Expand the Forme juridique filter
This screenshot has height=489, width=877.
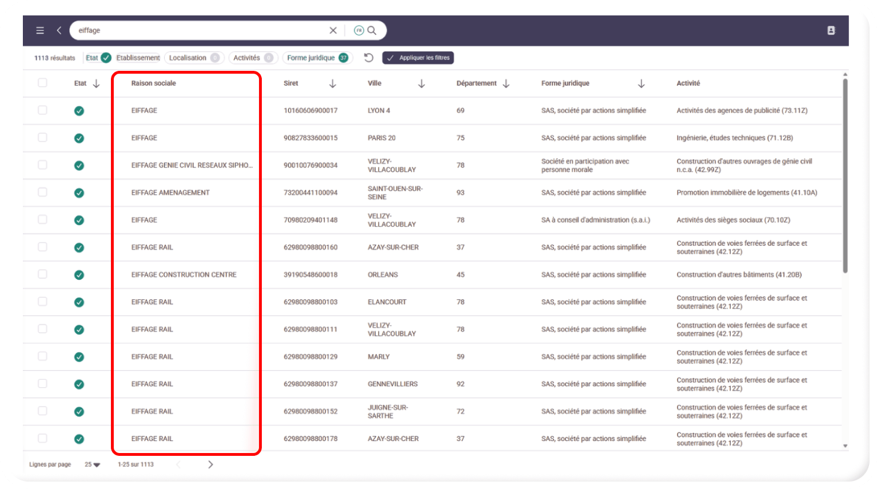coord(317,58)
